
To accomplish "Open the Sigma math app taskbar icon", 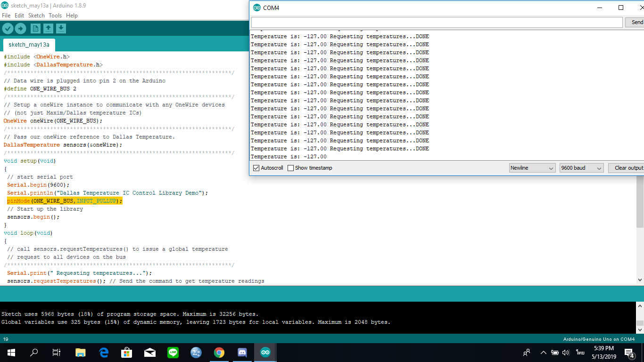I will pos(196,352).
